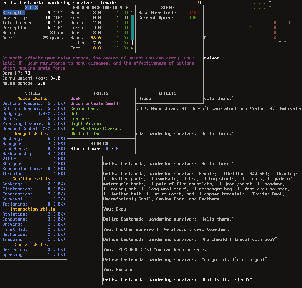This screenshot has height=288, width=302.
Task: Click the "What is it, friend?" line
Action: click(x=177, y=280)
